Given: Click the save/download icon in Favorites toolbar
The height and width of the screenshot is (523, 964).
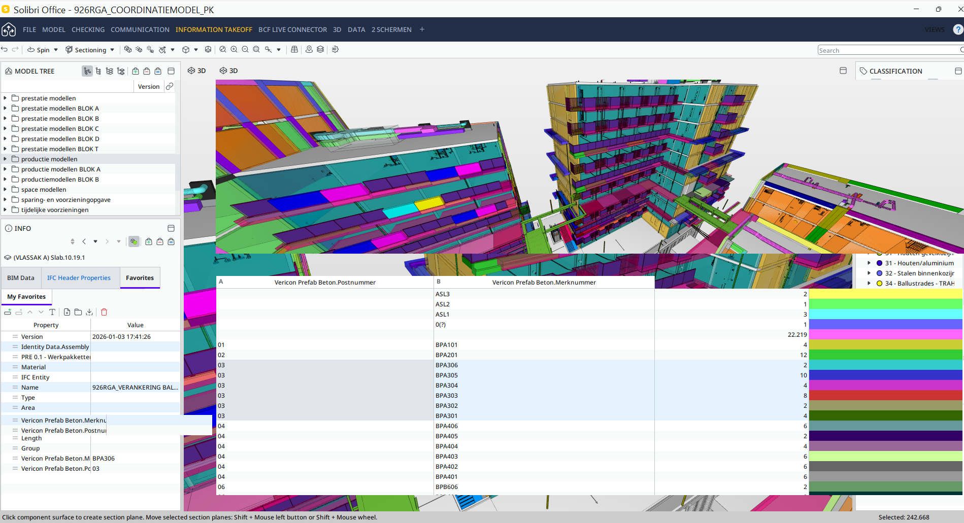Looking at the screenshot, I should [x=89, y=312].
